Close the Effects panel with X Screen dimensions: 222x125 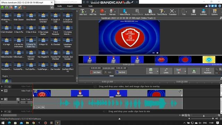click(52, 2)
